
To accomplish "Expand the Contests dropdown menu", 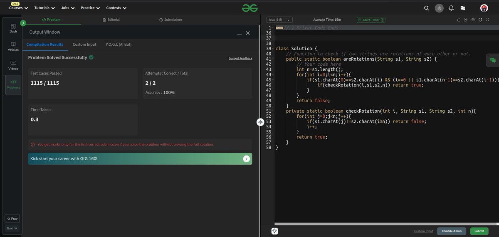I will point(116,8).
